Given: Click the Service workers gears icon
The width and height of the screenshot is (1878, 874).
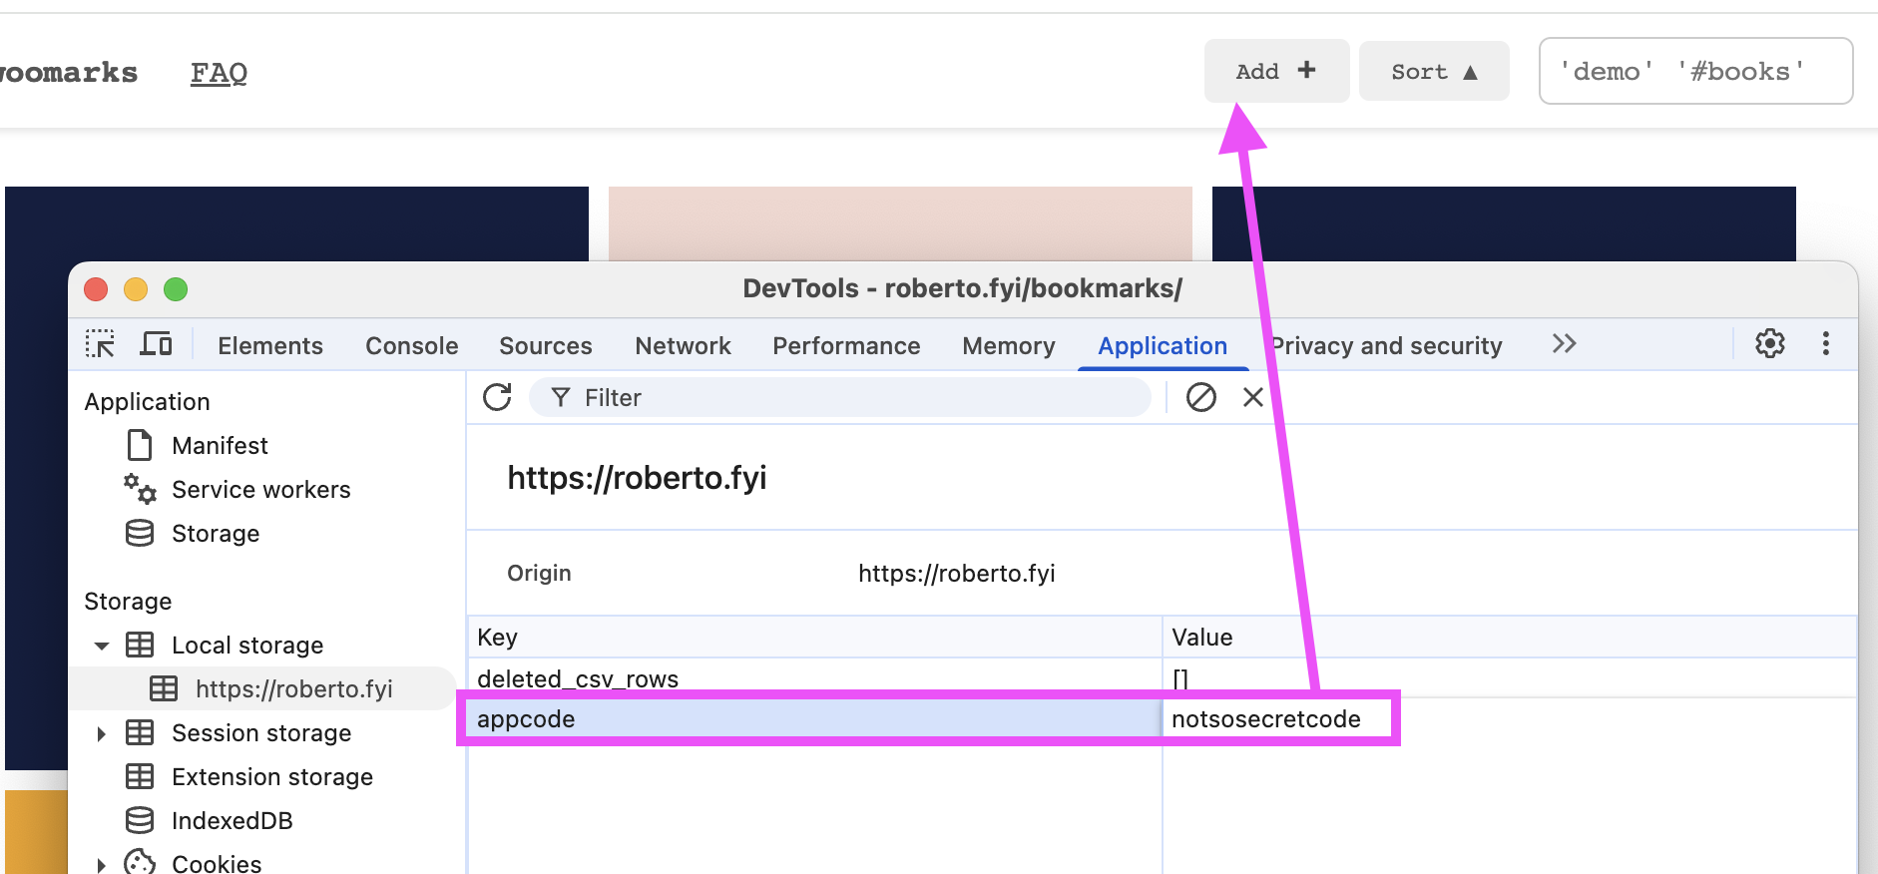Looking at the screenshot, I should click(140, 489).
